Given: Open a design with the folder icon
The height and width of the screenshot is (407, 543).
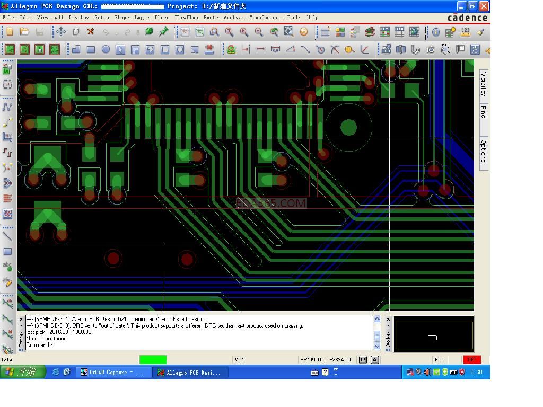Looking at the screenshot, I should pyautogui.click(x=24, y=32).
